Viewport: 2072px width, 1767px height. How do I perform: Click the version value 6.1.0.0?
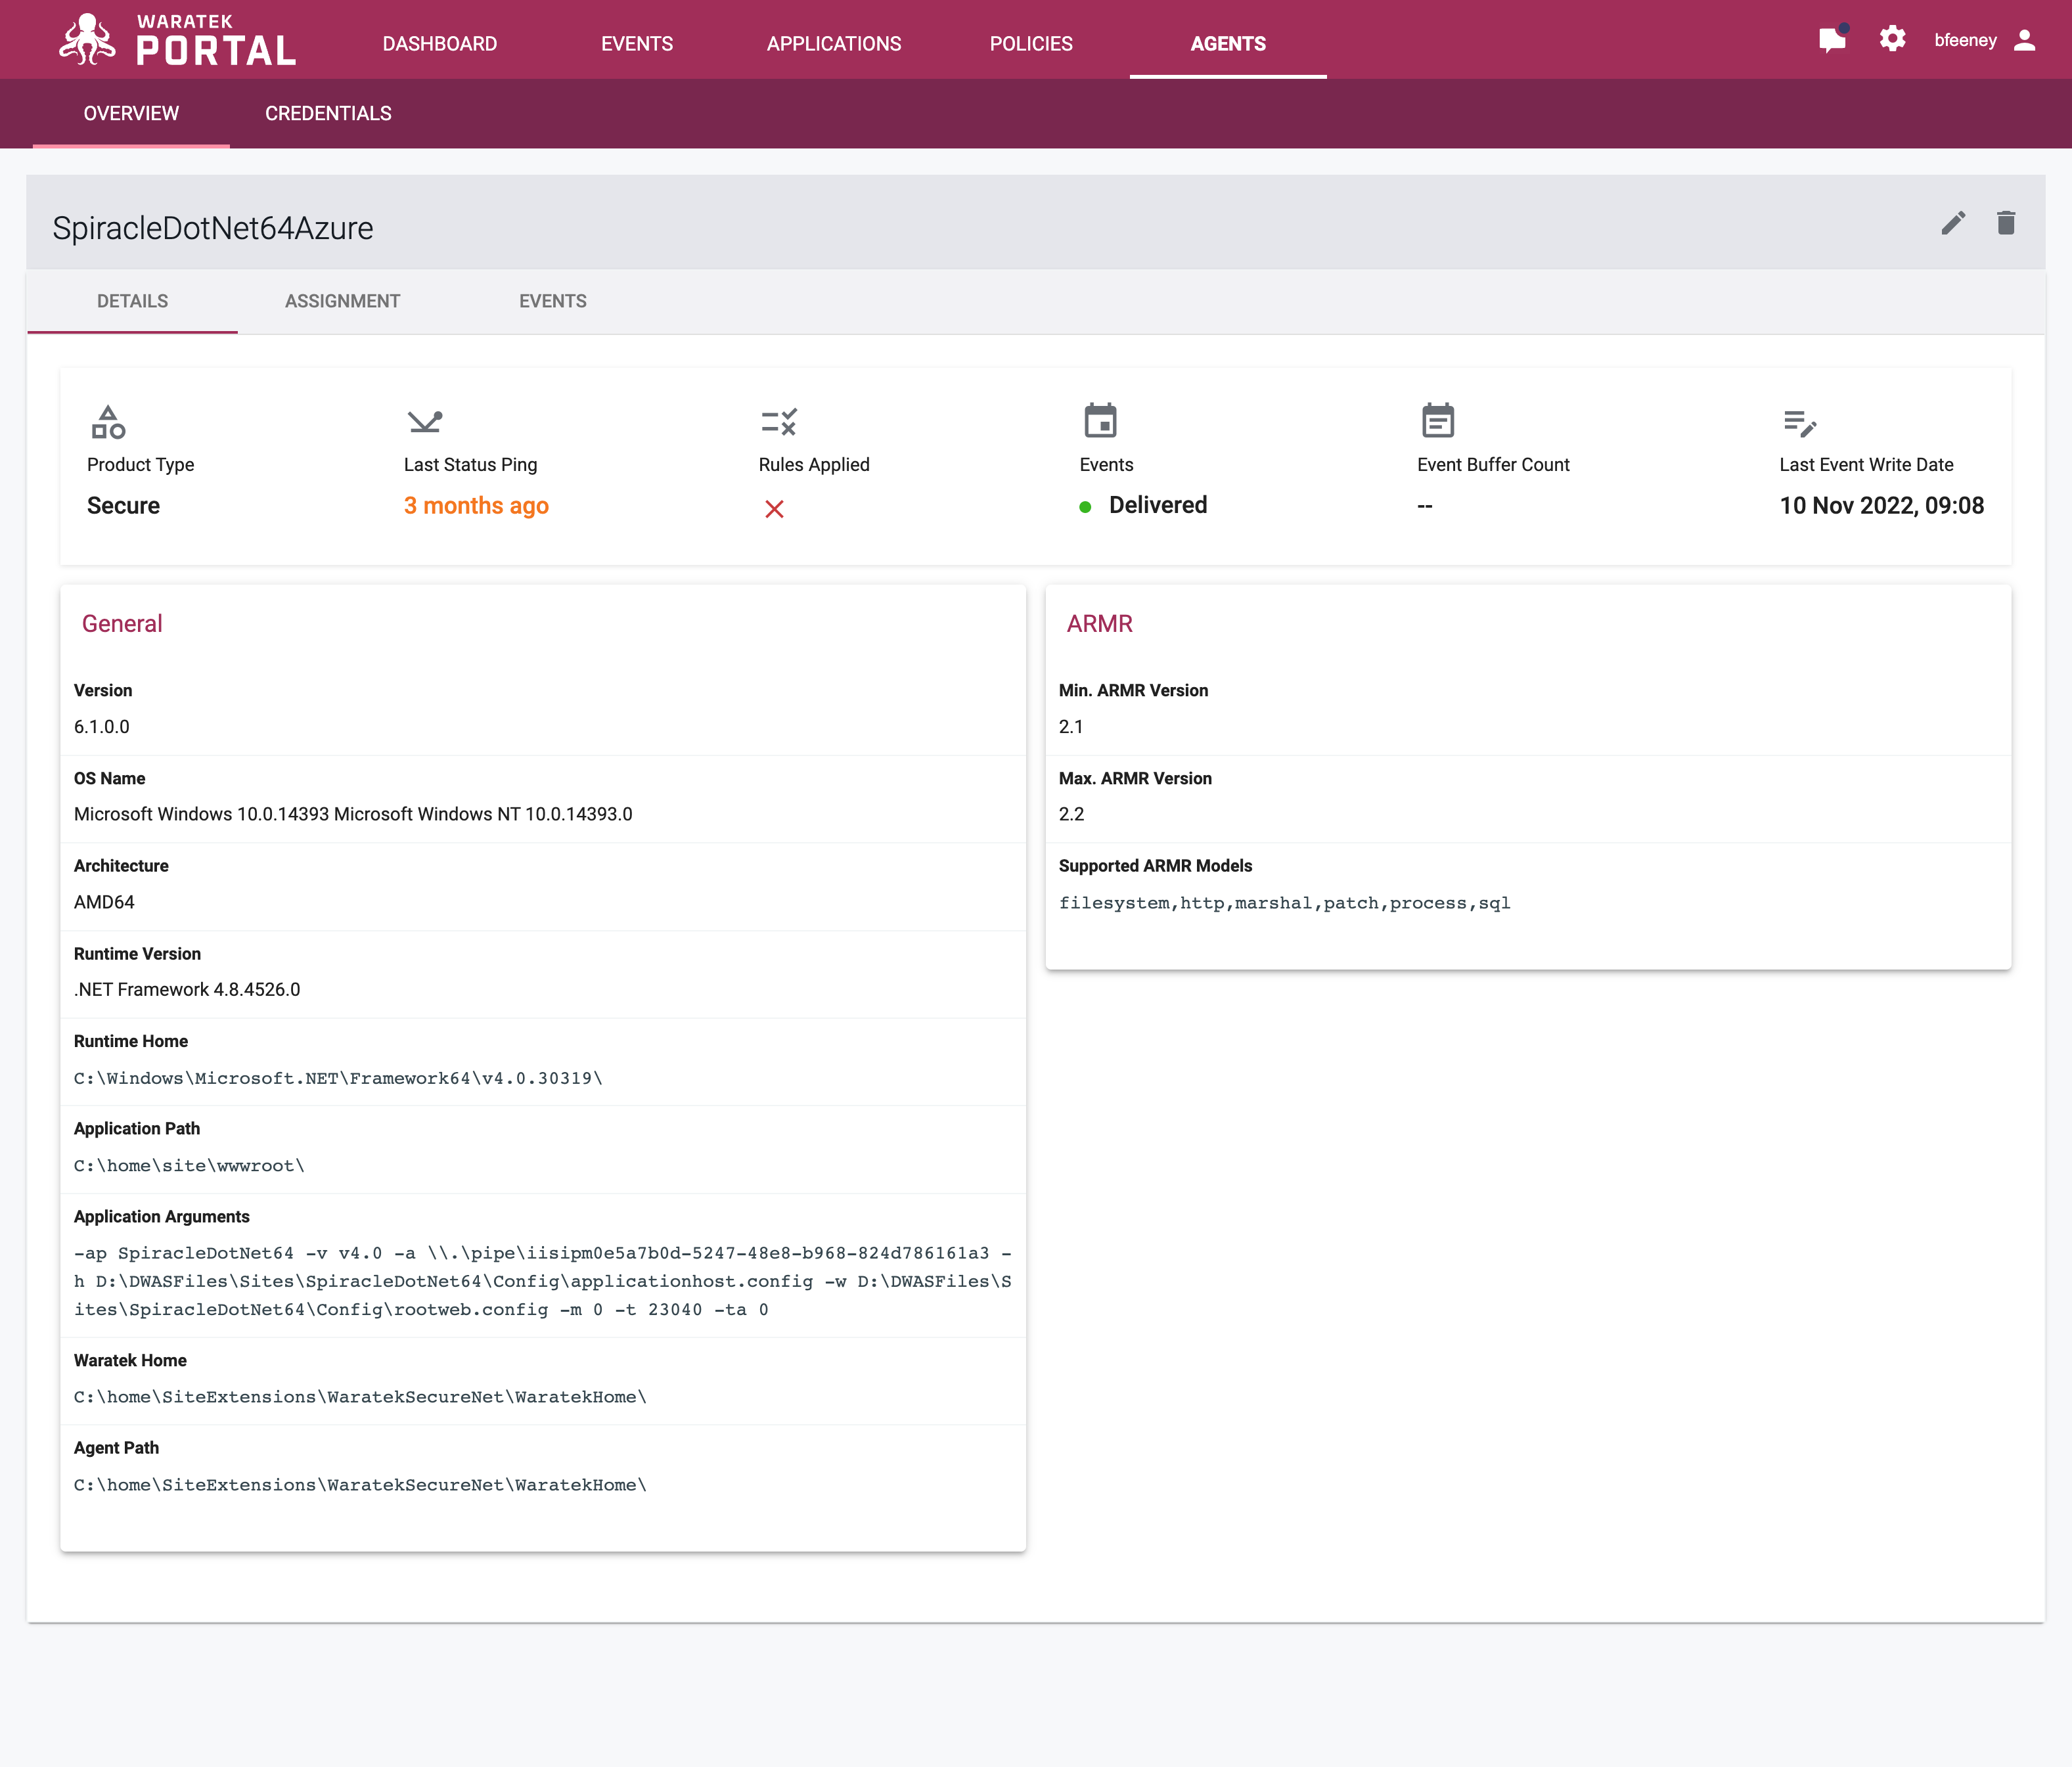tap(102, 727)
